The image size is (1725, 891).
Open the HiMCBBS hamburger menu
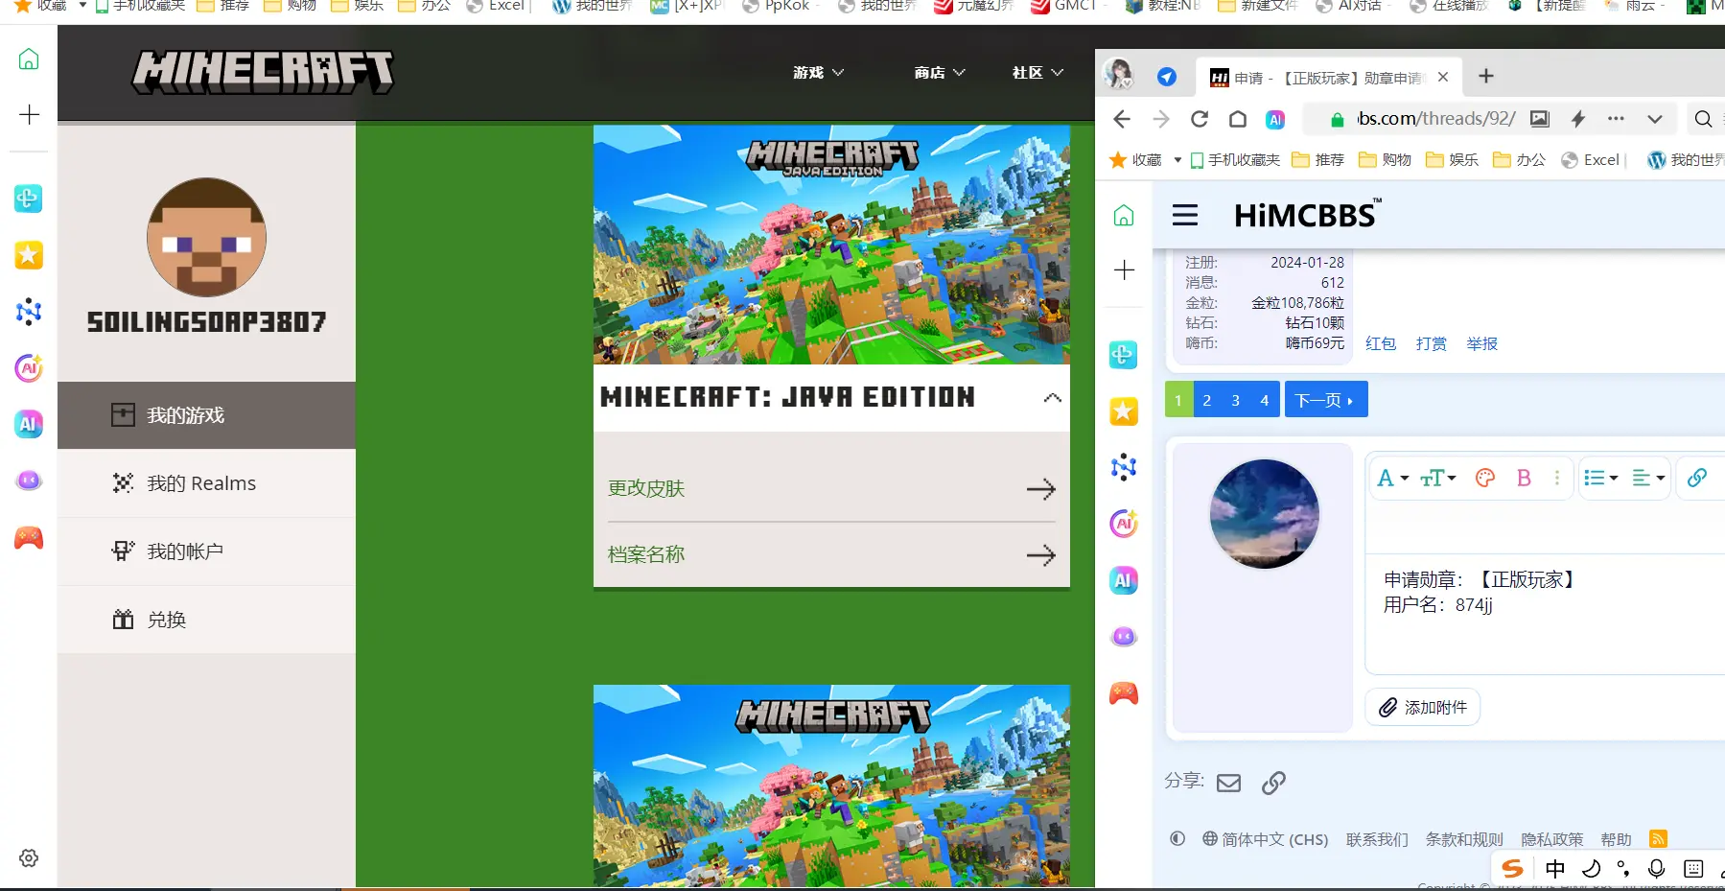tap(1185, 215)
